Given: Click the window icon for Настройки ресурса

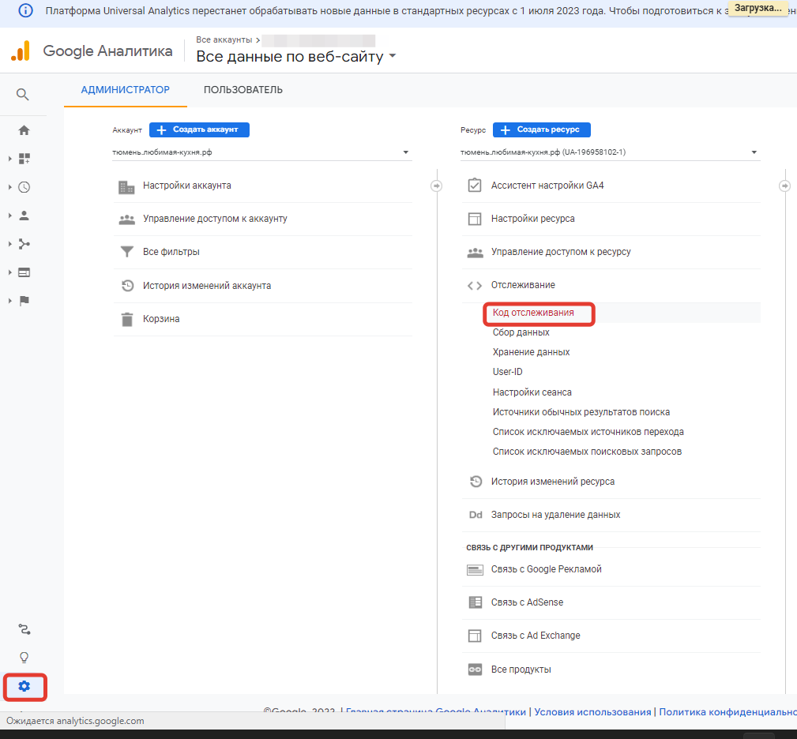Looking at the screenshot, I should pos(475,219).
